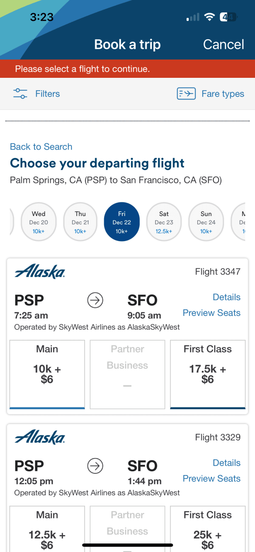Select the Wed Dec 20 date
Viewport: 255px width, 552px height.
tap(39, 222)
